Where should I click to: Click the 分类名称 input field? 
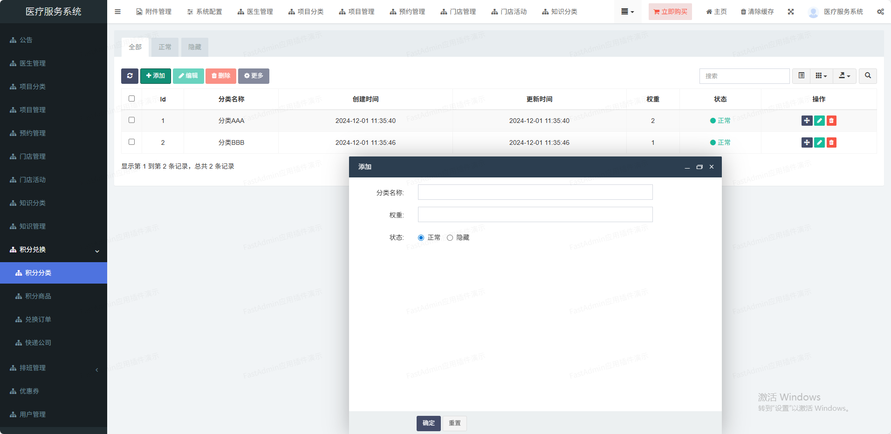(535, 192)
